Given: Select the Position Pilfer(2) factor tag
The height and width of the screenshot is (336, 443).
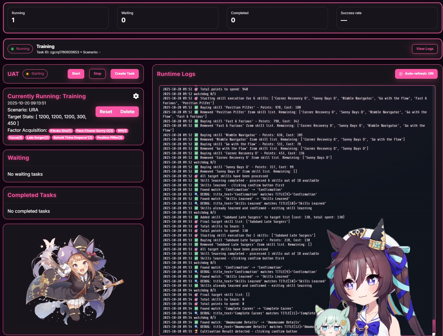Looking at the screenshot, I should [x=110, y=138].
